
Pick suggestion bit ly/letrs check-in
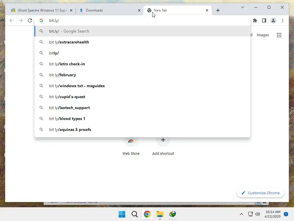pyautogui.click(x=142, y=64)
